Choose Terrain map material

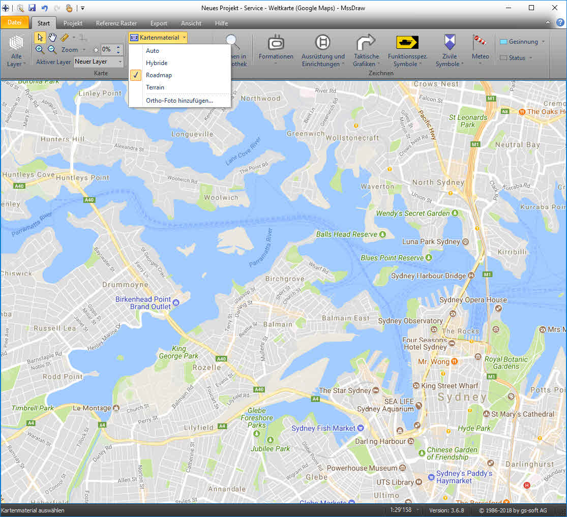(180, 87)
